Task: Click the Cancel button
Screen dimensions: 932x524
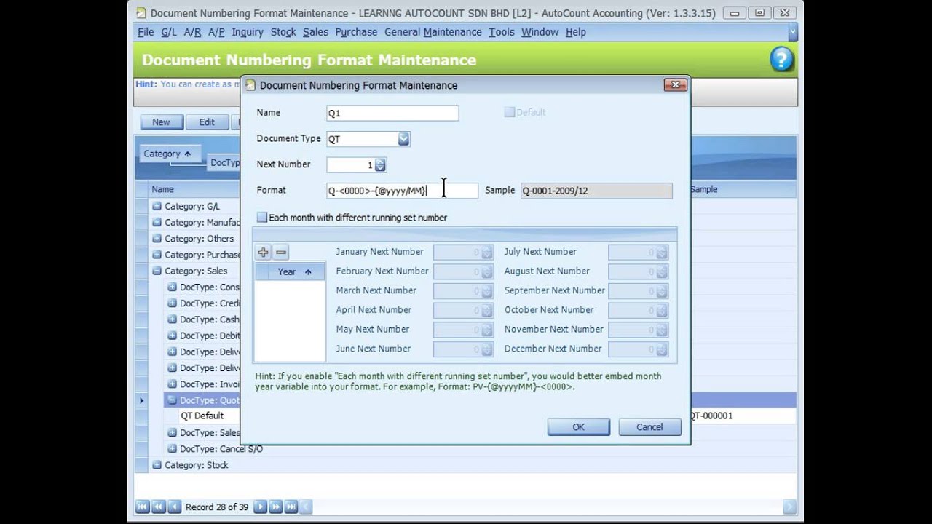Action: [x=649, y=427]
